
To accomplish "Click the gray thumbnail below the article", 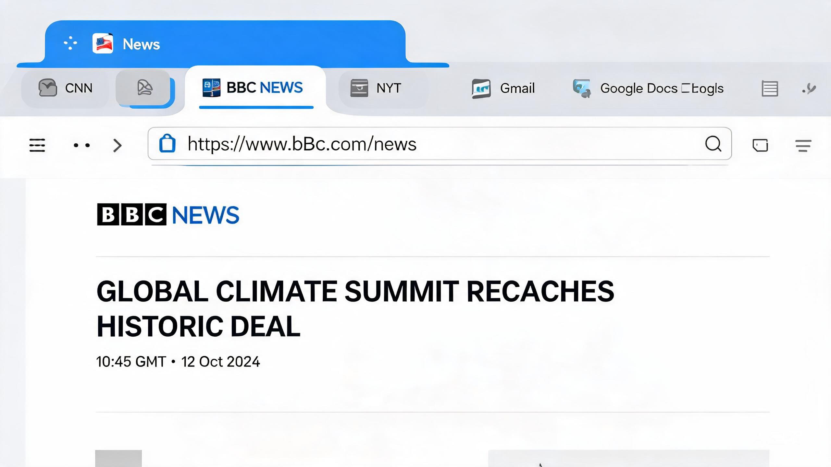I will [118, 458].
